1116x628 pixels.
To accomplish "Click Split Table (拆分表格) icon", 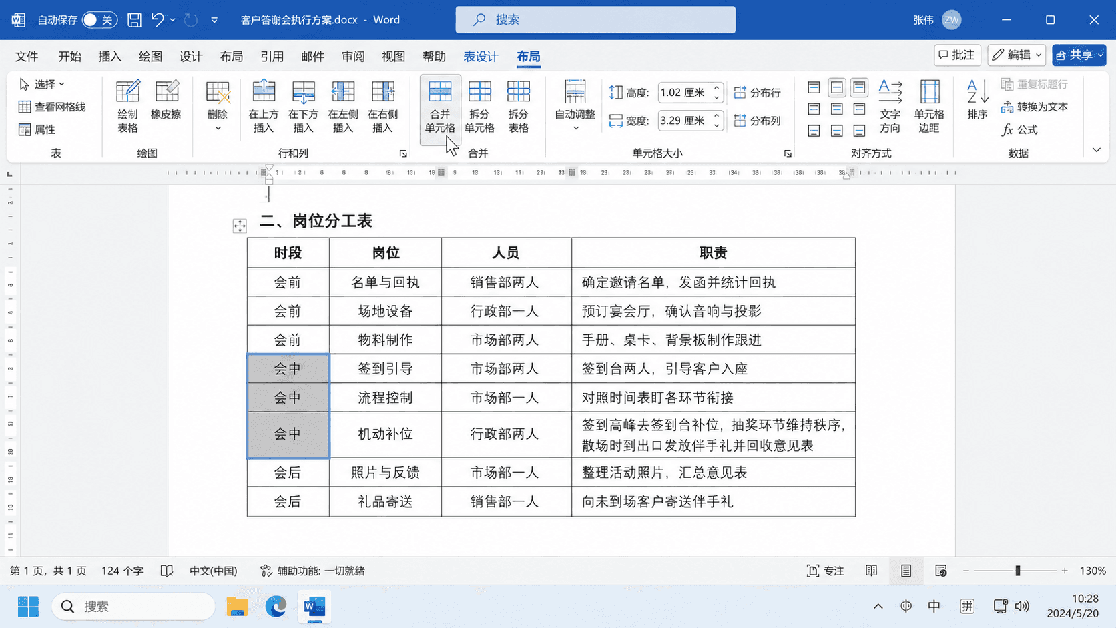I will click(x=519, y=107).
